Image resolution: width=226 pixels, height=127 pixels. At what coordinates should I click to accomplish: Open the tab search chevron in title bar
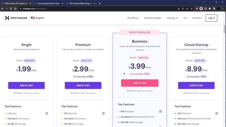pos(204,2)
